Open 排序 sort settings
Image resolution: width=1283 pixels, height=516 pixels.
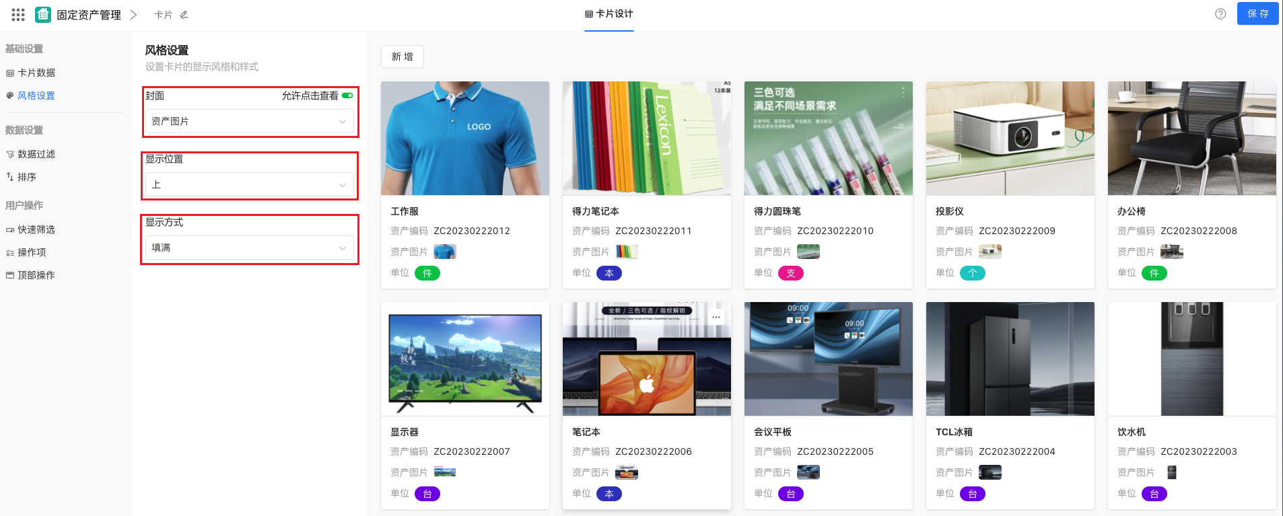[26, 177]
